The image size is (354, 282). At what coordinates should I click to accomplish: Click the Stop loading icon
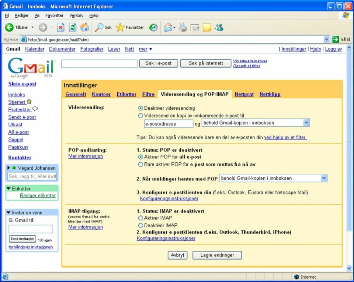click(x=60, y=28)
